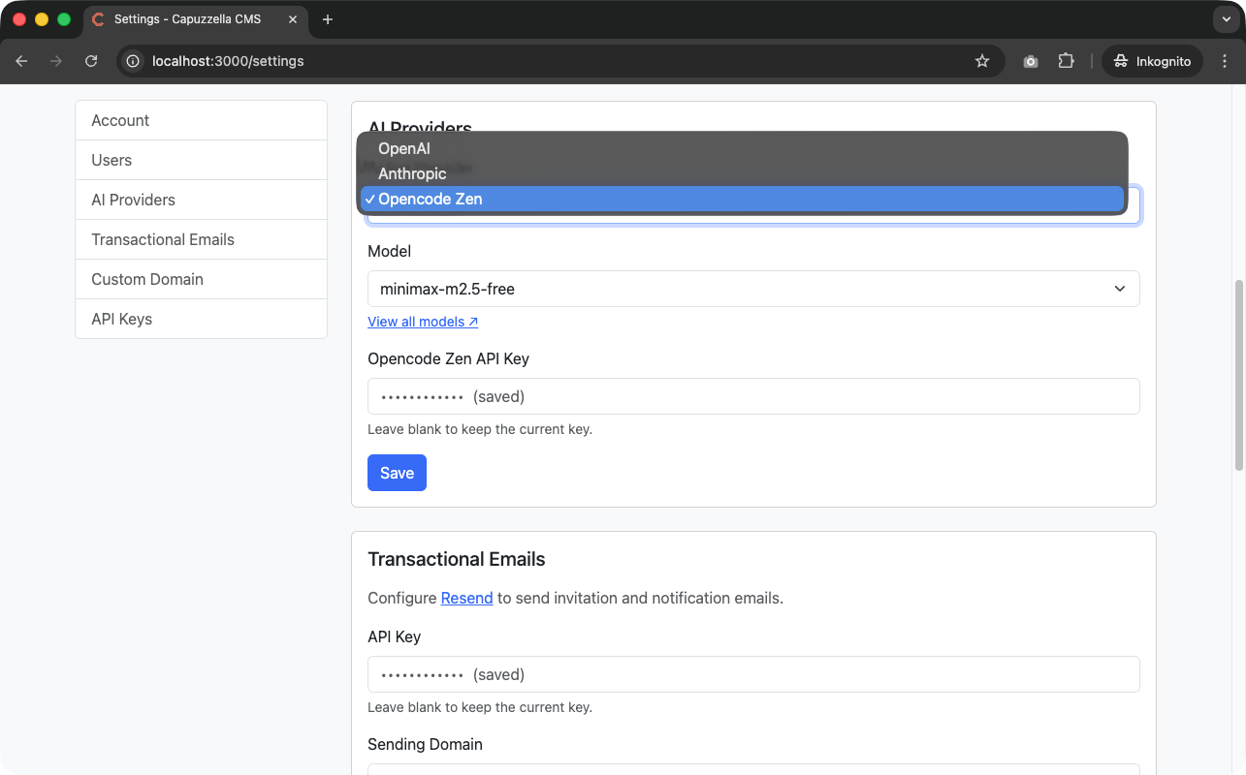Save the AI Providers settings
Screen dimensions: 1246x775
click(397, 473)
